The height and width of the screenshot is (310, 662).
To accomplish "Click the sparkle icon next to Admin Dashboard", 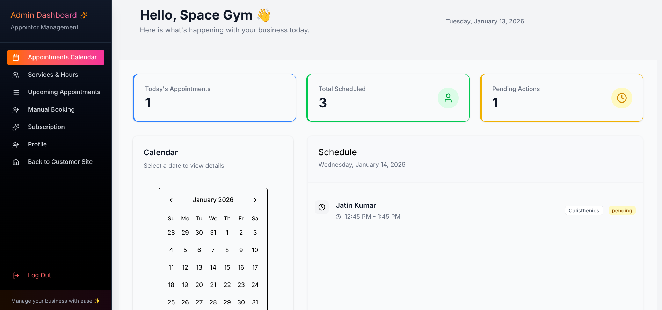I will [x=84, y=15].
